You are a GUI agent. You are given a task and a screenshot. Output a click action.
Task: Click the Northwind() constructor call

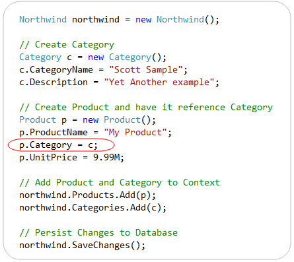point(186,20)
